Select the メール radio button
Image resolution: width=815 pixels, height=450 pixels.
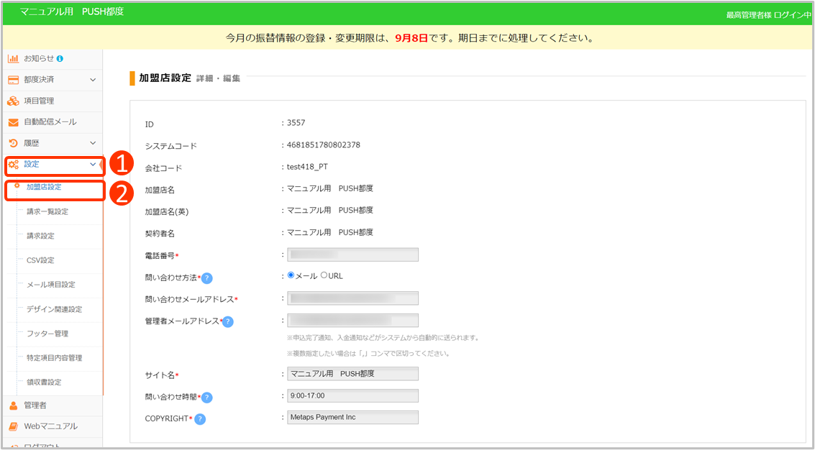(291, 275)
